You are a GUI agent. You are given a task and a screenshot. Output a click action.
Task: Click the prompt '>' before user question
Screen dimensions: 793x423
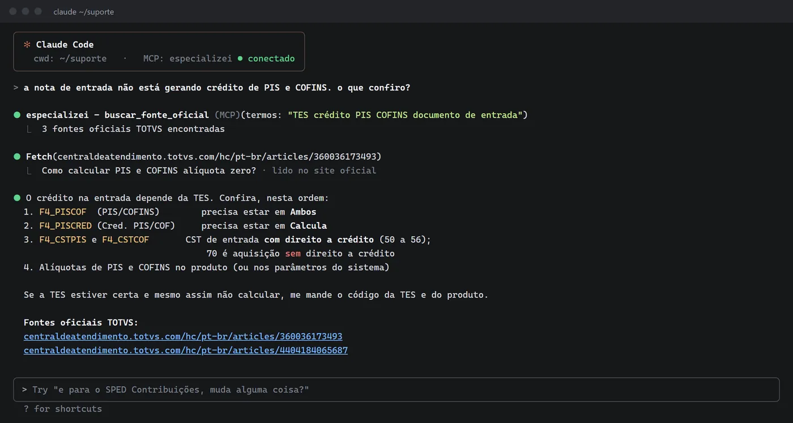[16, 88]
